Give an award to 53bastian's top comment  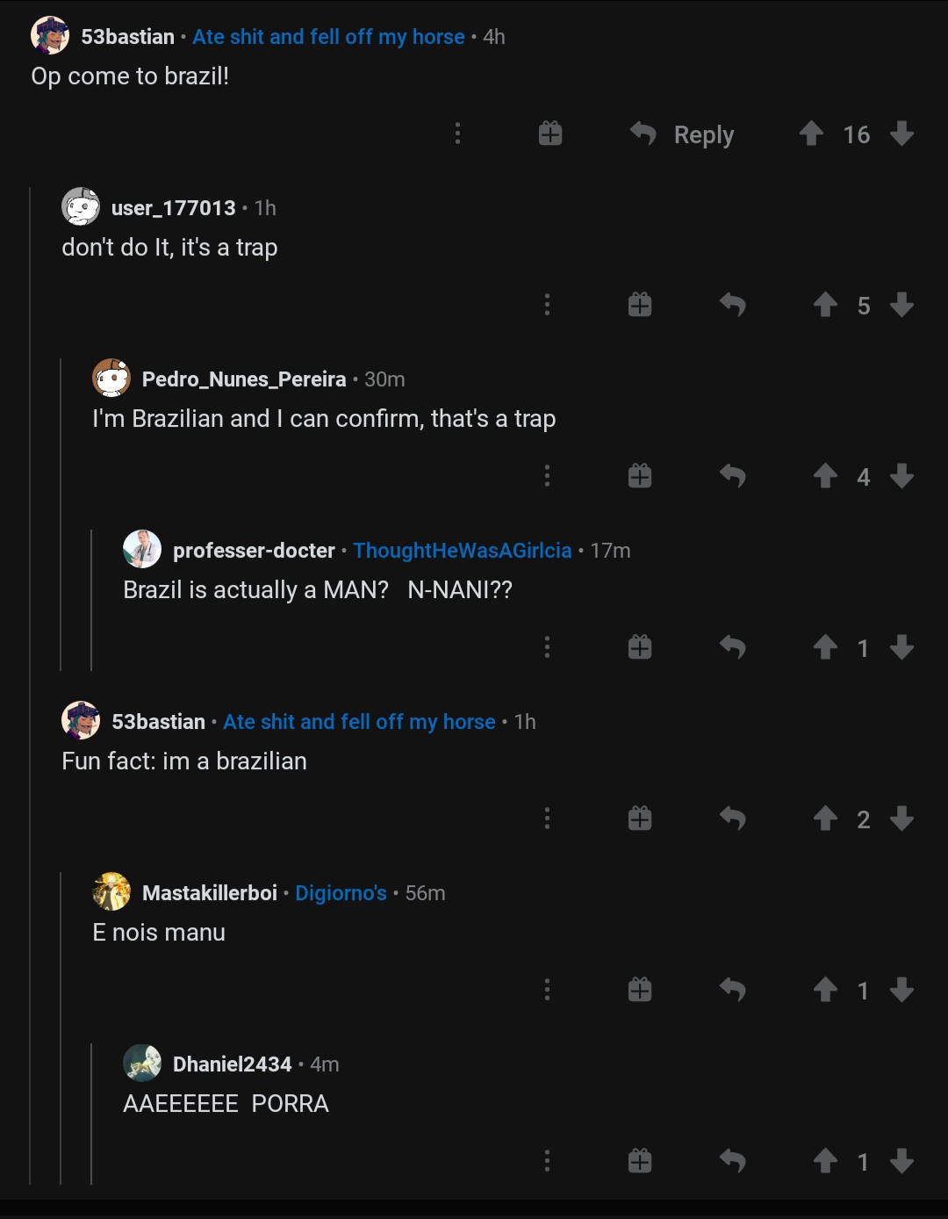tap(550, 133)
